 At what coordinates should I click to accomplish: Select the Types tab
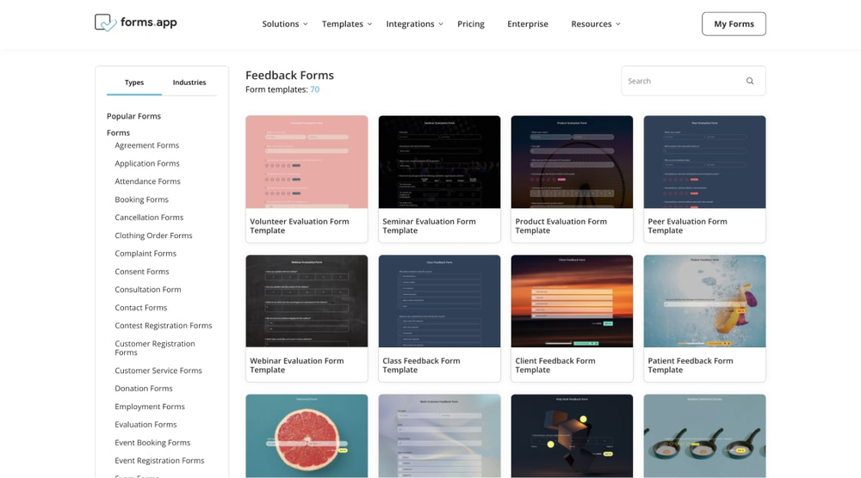[134, 83]
